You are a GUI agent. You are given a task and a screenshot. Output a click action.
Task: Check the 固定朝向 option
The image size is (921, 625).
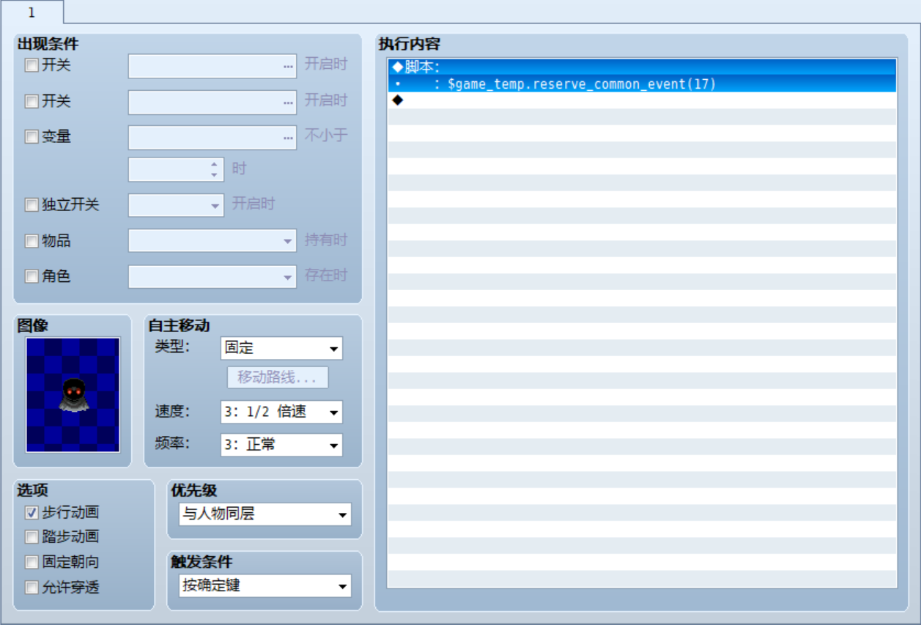click(32, 563)
